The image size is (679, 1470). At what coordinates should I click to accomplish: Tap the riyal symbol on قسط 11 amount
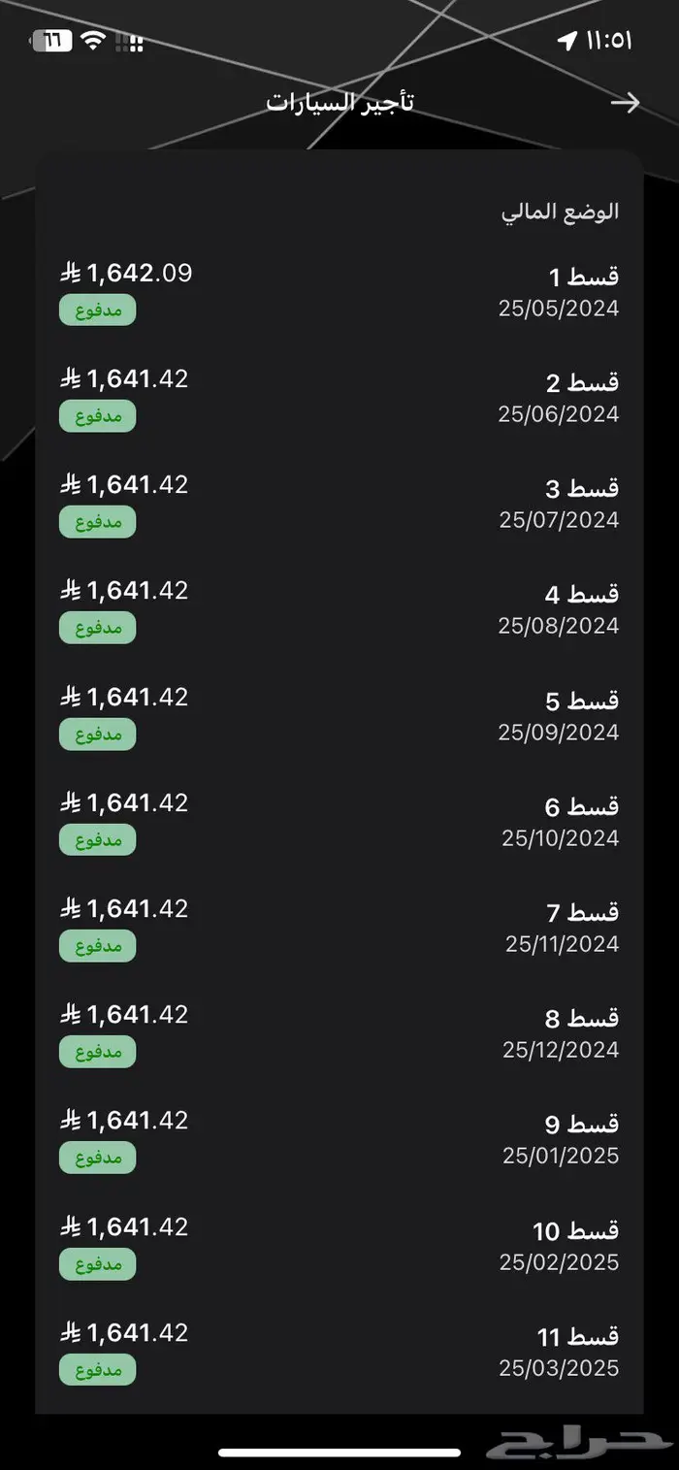pos(70,1333)
